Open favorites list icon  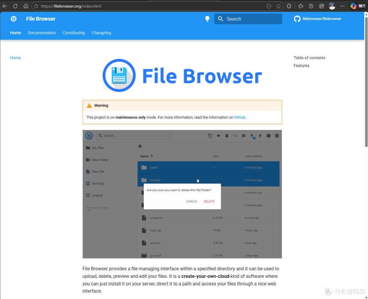(x=301, y=6)
